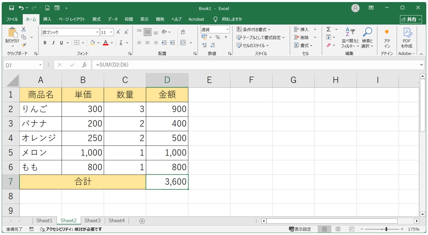This screenshot has width=428, height=235.
Task: Open Sort and Filter (並べ替えとフィルター) menu
Action: (x=350, y=38)
